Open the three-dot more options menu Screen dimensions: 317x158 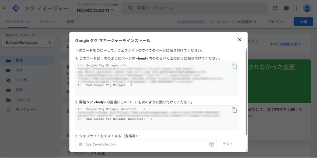(x=296, y=8)
